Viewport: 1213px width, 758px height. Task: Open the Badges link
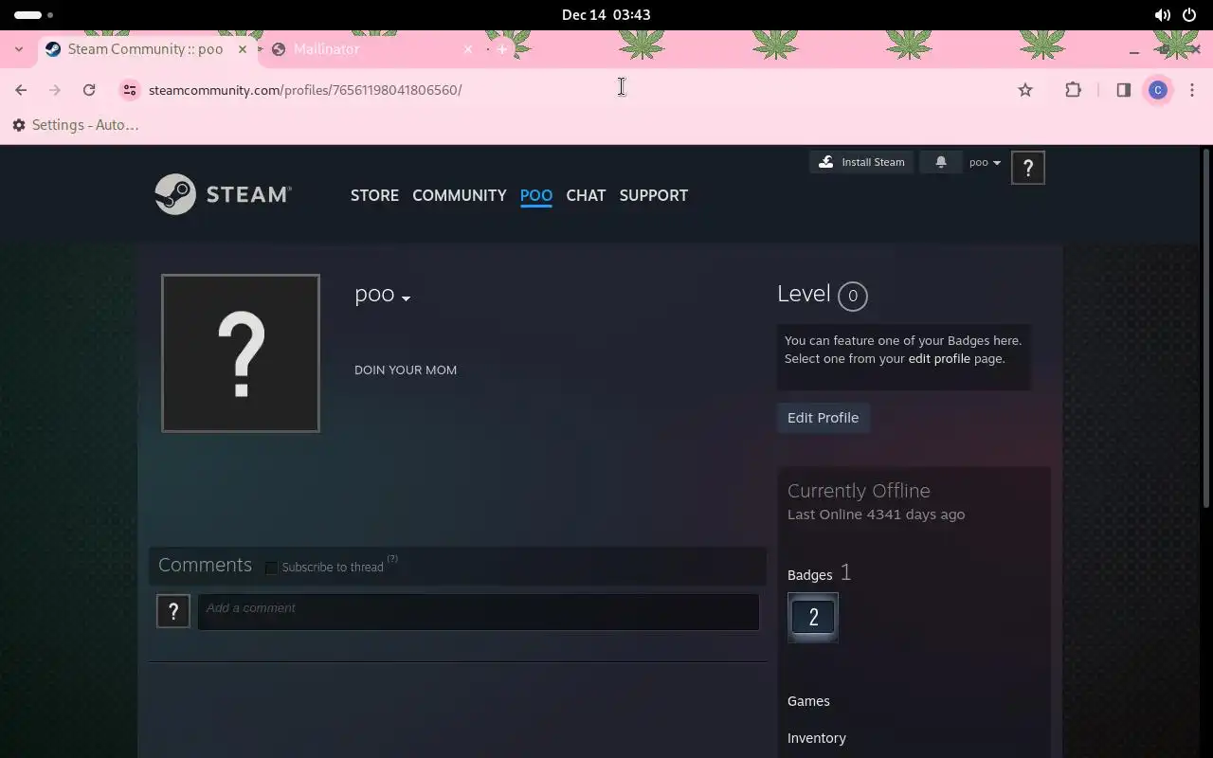pos(809,575)
